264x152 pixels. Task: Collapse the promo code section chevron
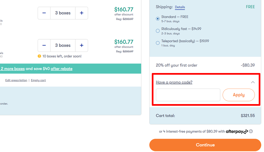click(x=253, y=82)
